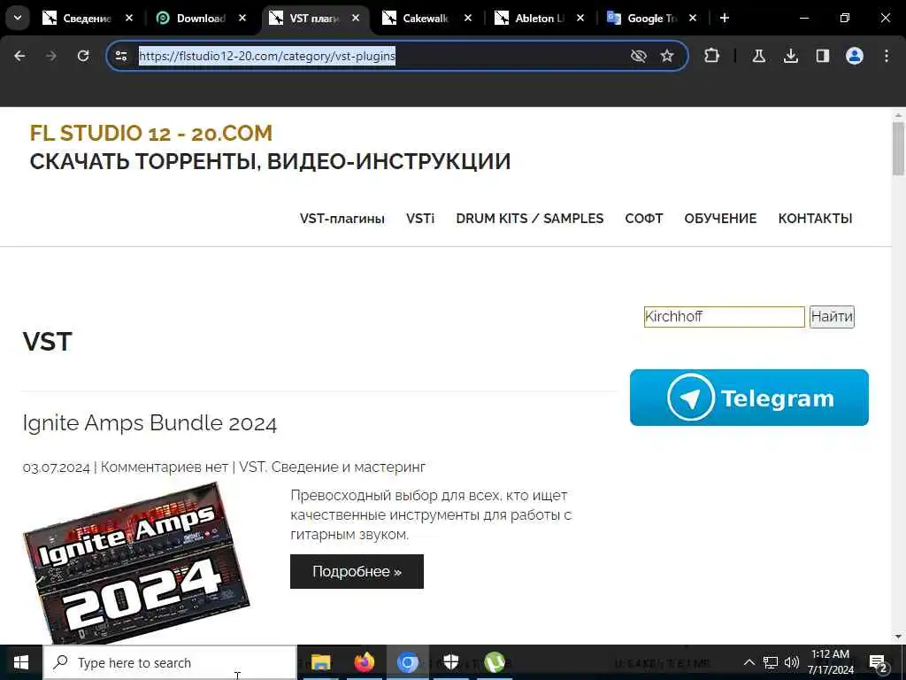
Task: Open the КОНТАКТЫ menu item
Action: pyautogui.click(x=815, y=219)
